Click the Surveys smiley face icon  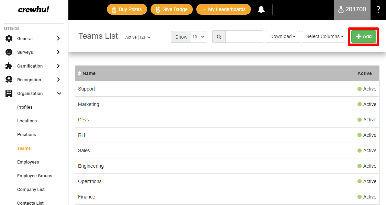click(9, 52)
